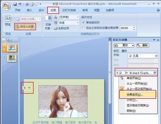The width and height of the screenshot is (161, 124).
Task: Open the 开始 ribbon tab
Action: (17, 10)
